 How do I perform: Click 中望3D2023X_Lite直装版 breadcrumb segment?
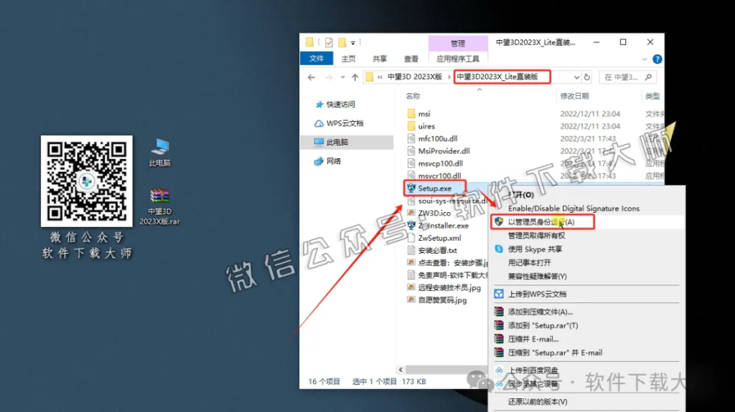coord(497,77)
